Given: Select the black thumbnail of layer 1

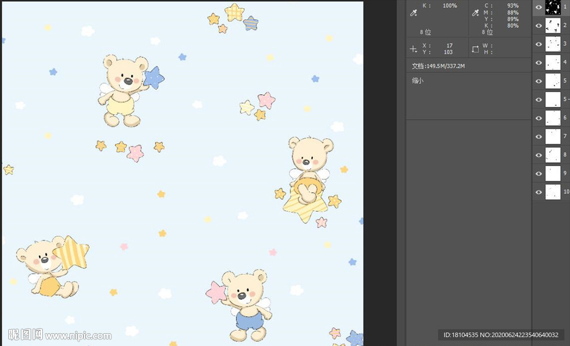Looking at the screenshot, I should [x=553, y=7].
